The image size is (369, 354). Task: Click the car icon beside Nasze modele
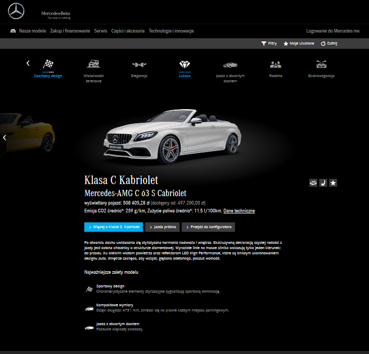13,31
